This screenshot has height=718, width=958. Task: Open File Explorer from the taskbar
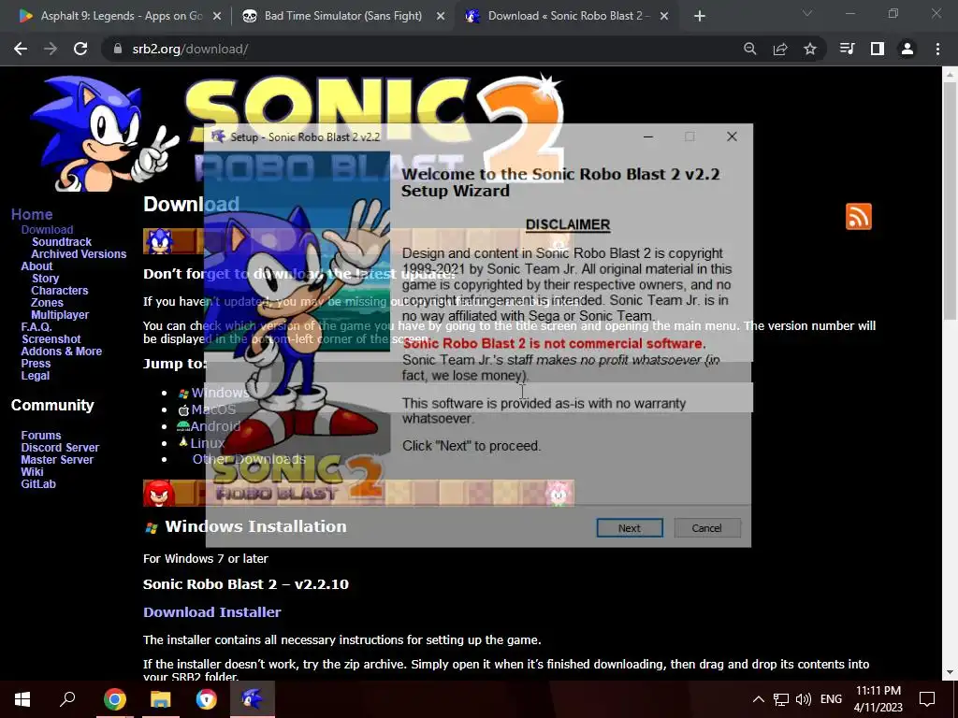click(x=161, y=699)
